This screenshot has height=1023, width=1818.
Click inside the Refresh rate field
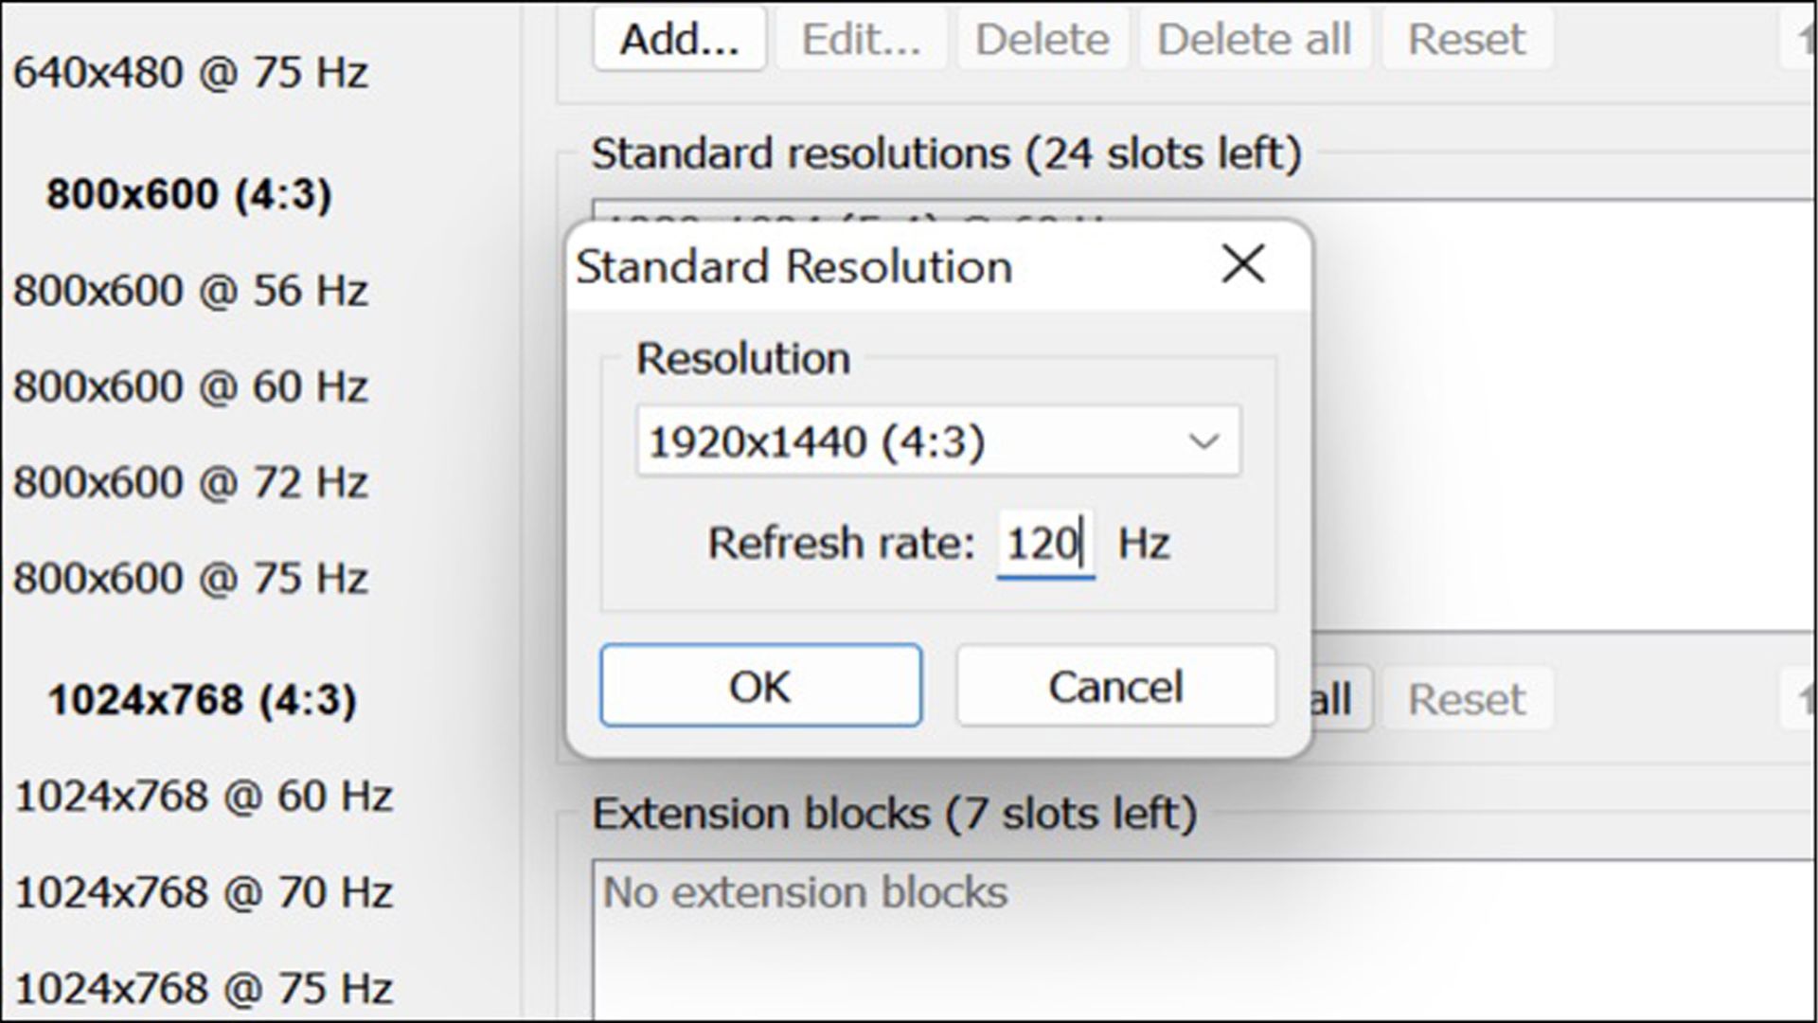pos(1044,542)
